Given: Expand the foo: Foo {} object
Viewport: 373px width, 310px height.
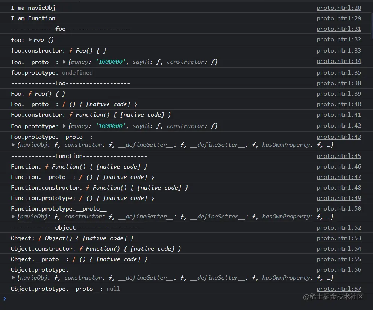Looking at the screenshot, I should (x=30, y=40).
